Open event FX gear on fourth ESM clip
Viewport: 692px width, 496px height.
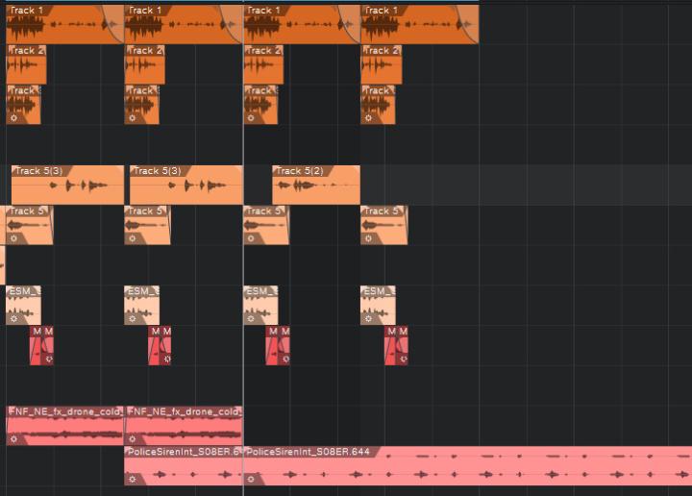pyautogui.click(x=368, y=318)
